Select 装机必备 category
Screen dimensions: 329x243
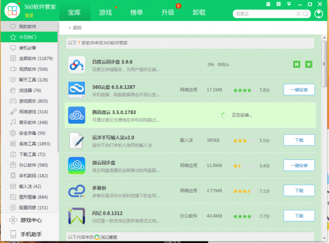29,48
